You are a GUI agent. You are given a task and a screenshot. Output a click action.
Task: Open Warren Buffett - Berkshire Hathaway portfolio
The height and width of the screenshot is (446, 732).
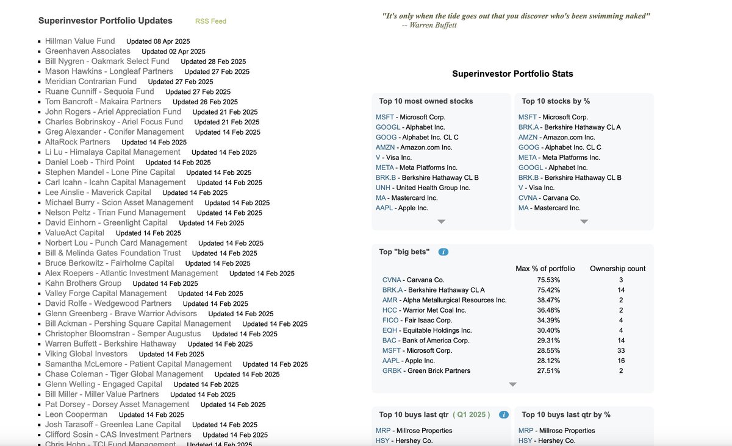pos(110,344)
